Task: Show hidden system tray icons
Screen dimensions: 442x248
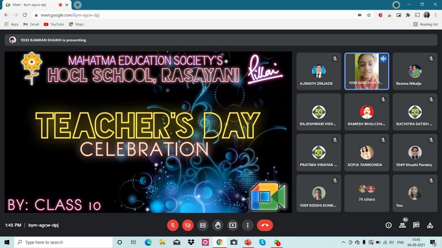Action: 343,242
